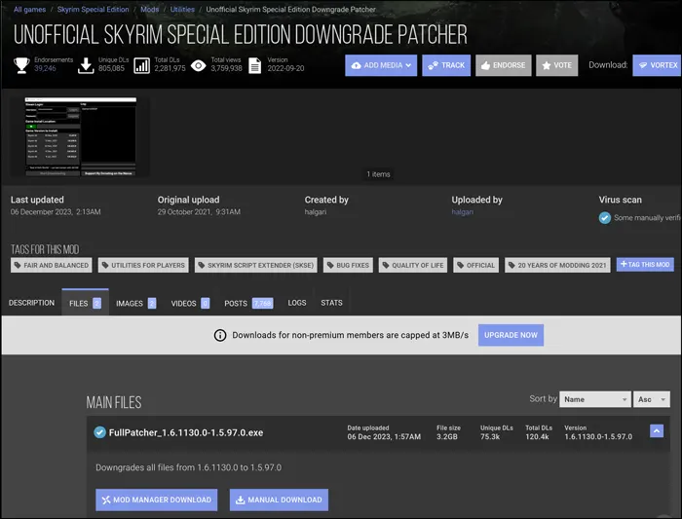The height and width of the screenshot is (519, 682).
Task: Click the FullPatcher_1.6.1130.0-1.5.97.0.exe file name
Action: 186,432
